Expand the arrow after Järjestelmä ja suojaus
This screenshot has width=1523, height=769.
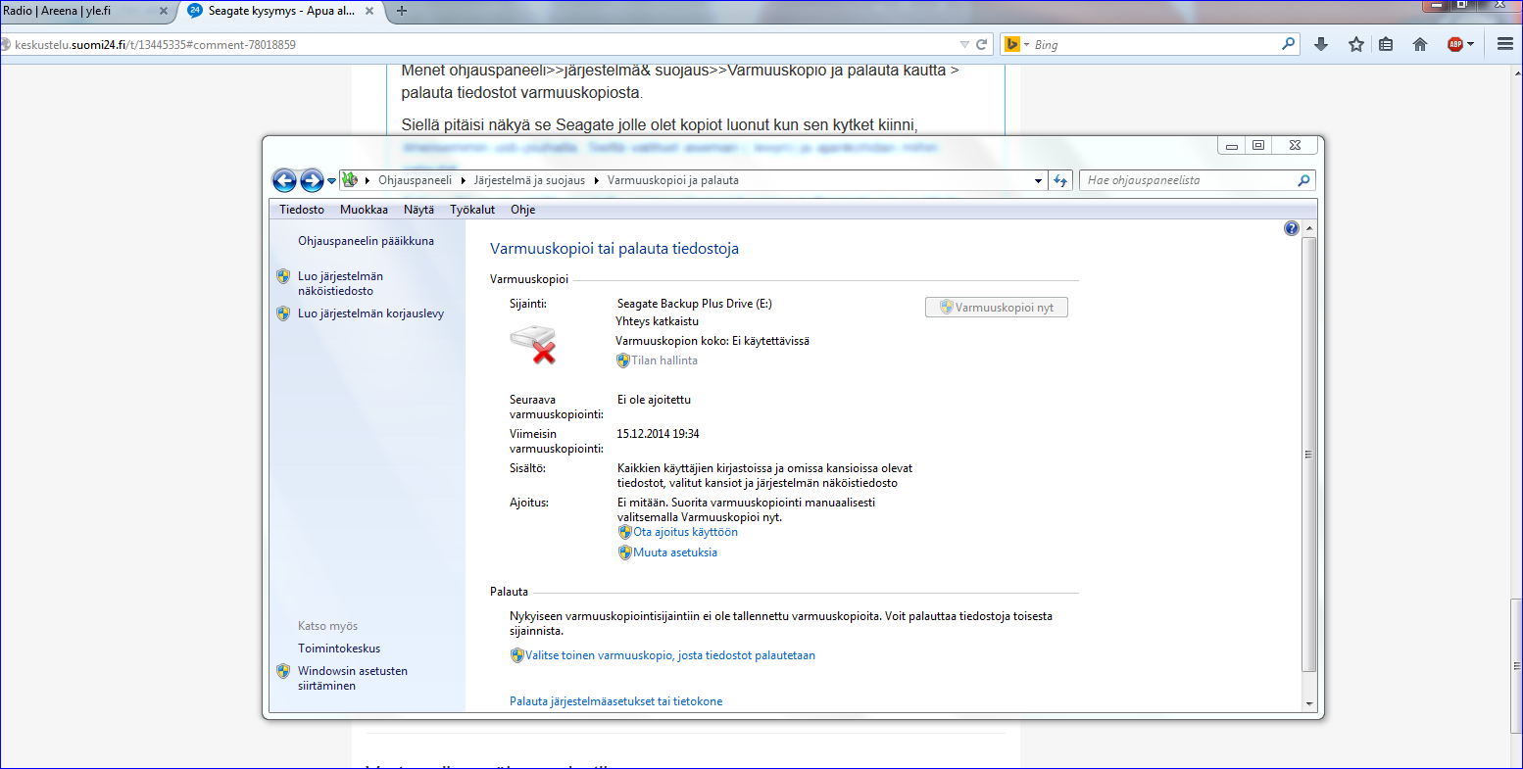(x=596, y=180)
